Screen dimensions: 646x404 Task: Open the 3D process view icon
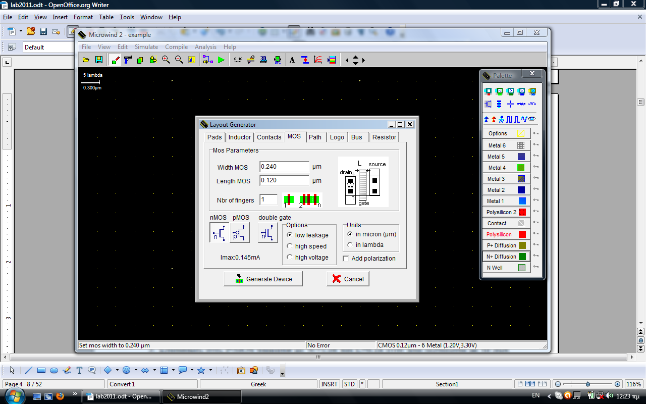[x=263, y=60]
